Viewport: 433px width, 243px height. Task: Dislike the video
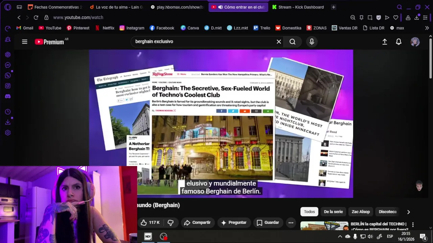(170, 222)
